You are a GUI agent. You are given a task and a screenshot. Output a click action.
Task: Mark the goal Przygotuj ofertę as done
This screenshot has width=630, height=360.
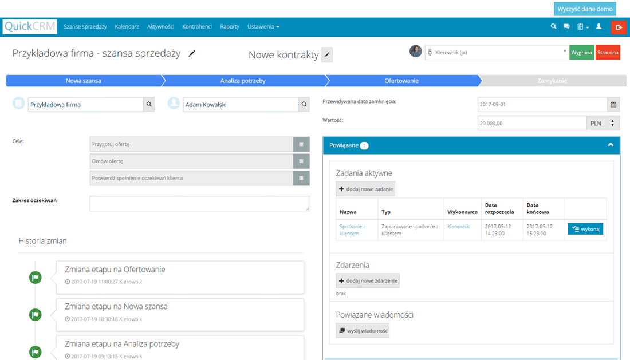[x=301, y=144]
